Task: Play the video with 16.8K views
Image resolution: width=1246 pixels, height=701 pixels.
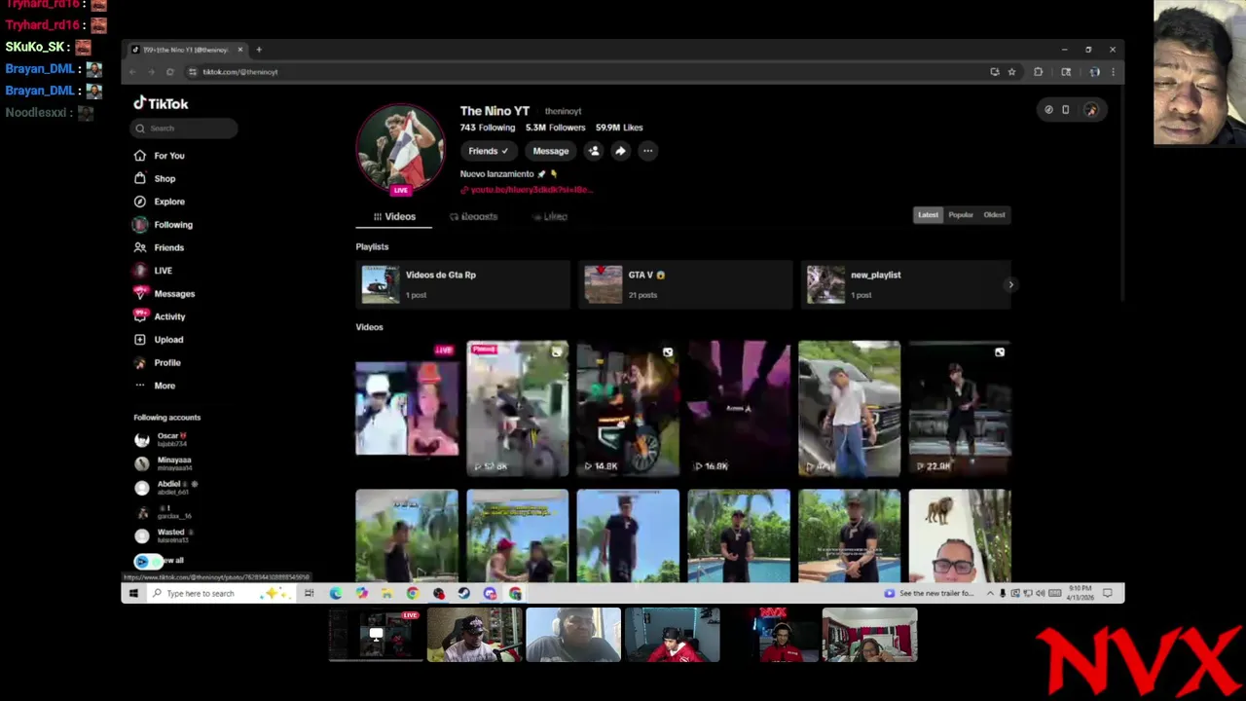Action: 739,408
